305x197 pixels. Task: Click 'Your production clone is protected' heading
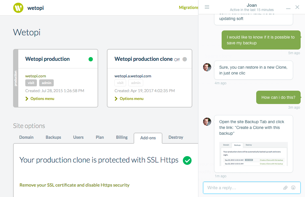99,160
